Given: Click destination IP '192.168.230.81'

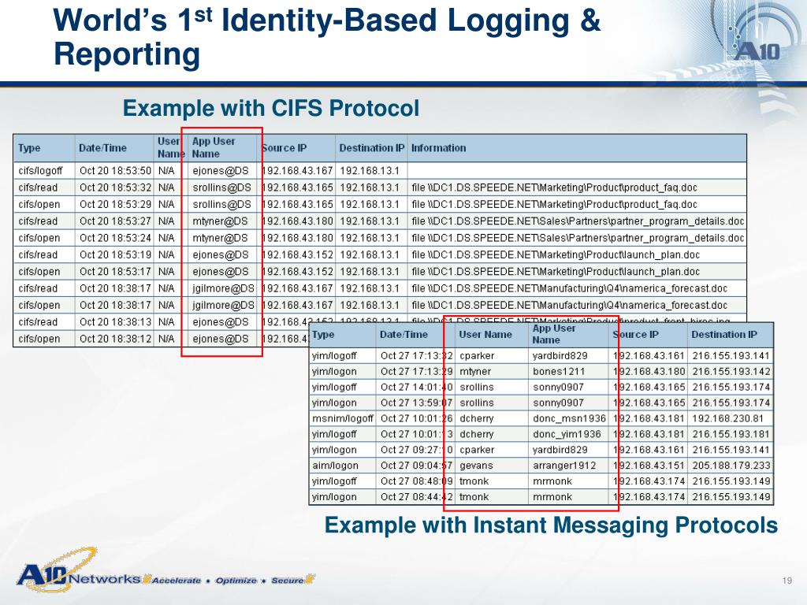Looking at the screenshot, I should (727, 419).
